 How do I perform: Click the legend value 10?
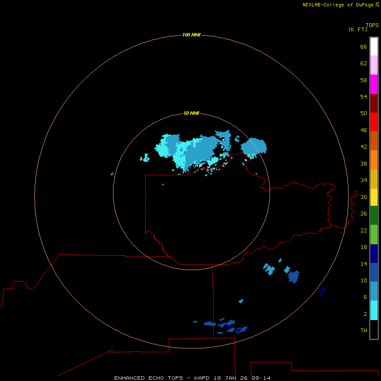coord(364,280)
